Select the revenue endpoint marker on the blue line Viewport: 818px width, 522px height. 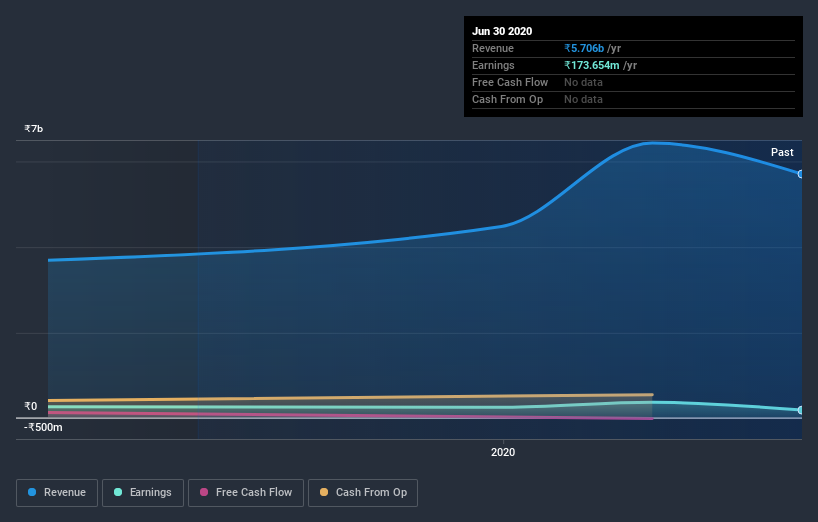coord(800,174)
